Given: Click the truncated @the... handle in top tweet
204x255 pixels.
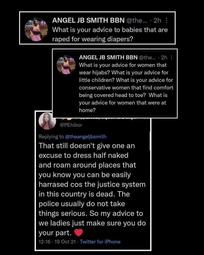Looking at the screenshot, I should 136,21.
